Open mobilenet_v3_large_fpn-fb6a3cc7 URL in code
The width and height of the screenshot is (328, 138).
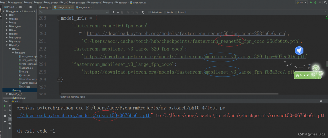(189, 72)
